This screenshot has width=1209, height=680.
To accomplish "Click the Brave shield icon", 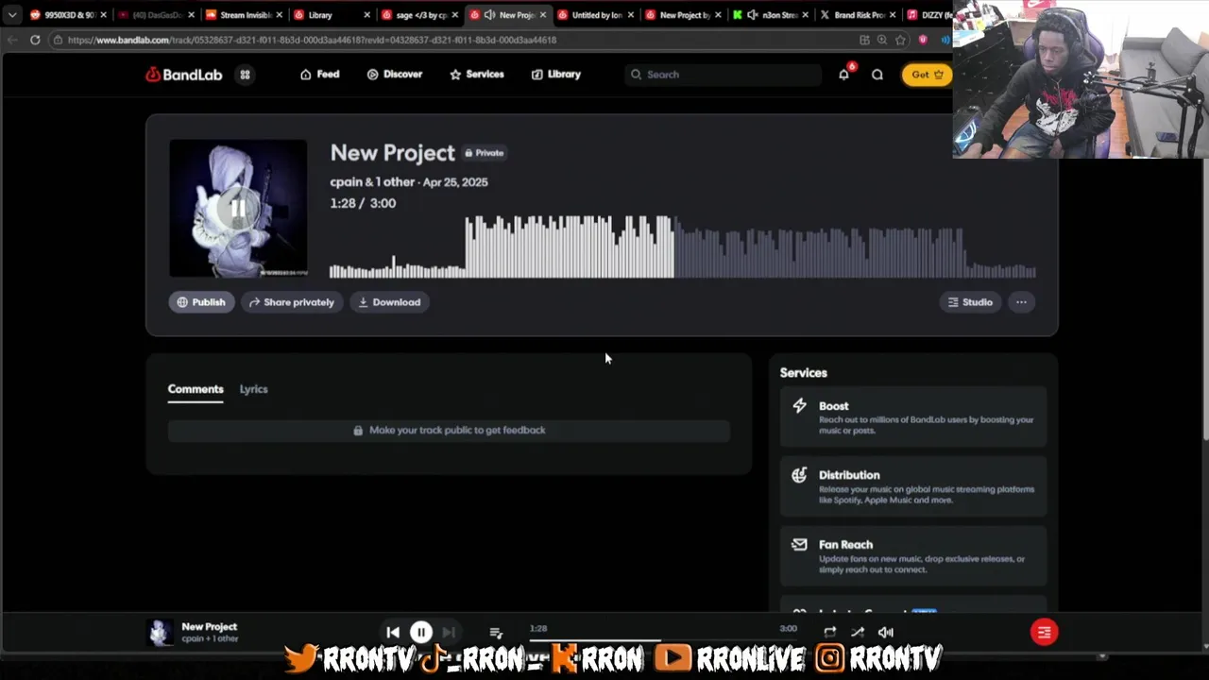I will coord(923,40).
